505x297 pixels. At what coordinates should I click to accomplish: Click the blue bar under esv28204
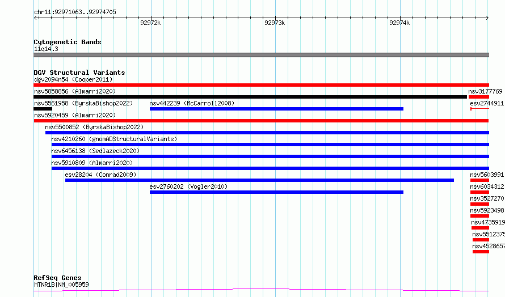259,180
